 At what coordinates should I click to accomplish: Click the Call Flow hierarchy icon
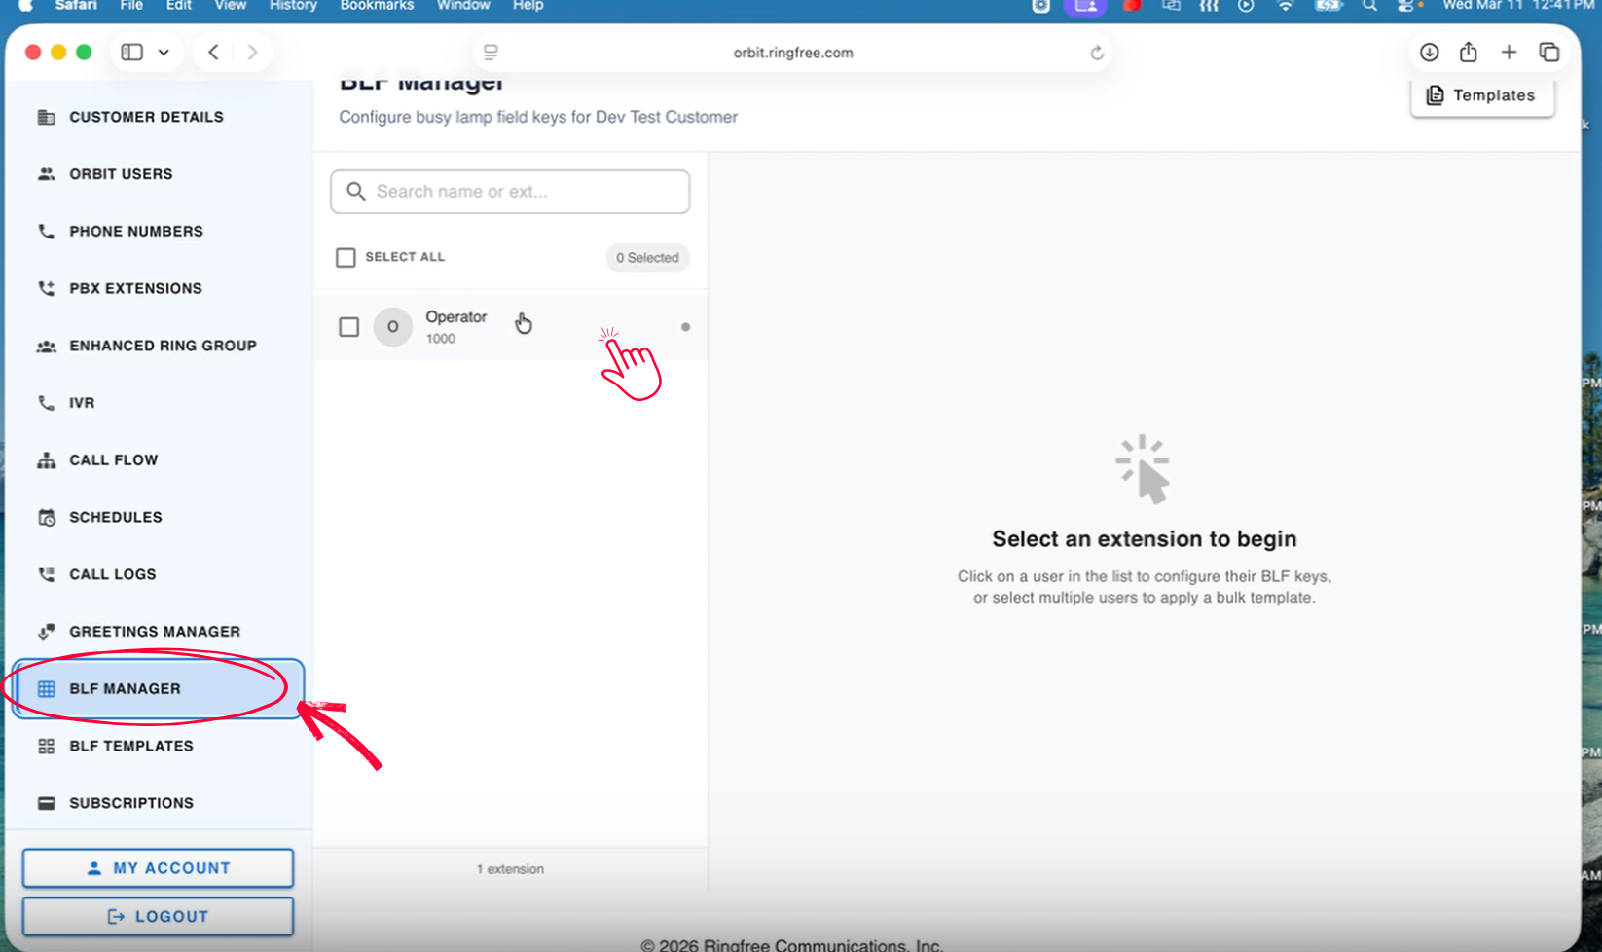pyautogui.click(x=46, y=460)
